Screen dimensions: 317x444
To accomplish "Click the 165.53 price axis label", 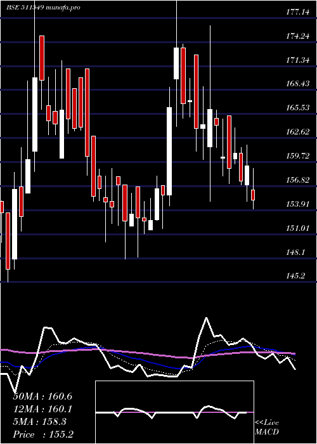I will 297,108.
